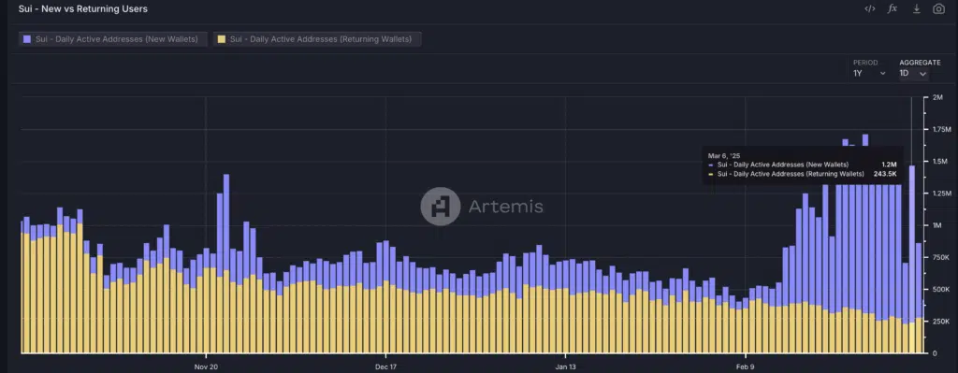Click the 250K y-axis label
Screen dimensions: 958x373
point(940,321)
